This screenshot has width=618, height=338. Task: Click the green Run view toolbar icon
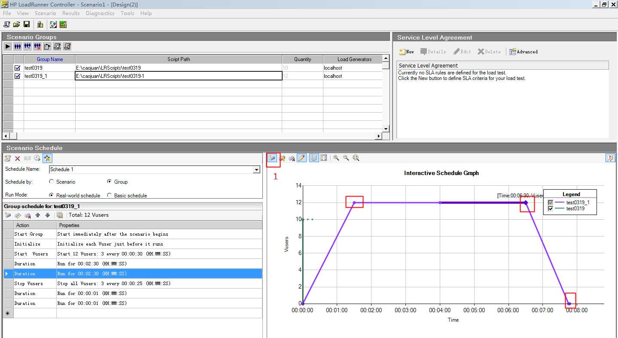coord(63,25)
